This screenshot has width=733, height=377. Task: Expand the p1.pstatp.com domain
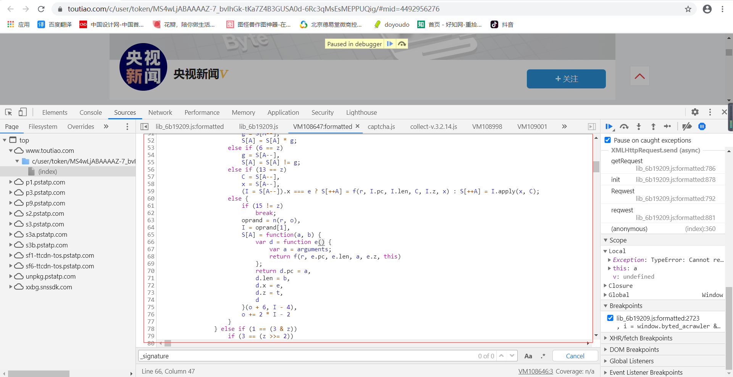pos(11,182)
